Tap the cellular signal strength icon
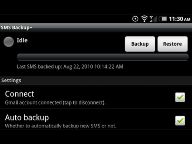Viewport: 192px width, 144px height. (x=153, y=19)
